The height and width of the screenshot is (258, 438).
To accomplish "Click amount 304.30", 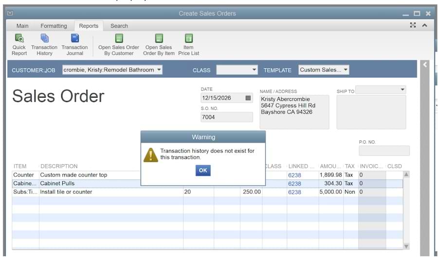I will coord(333,184).
